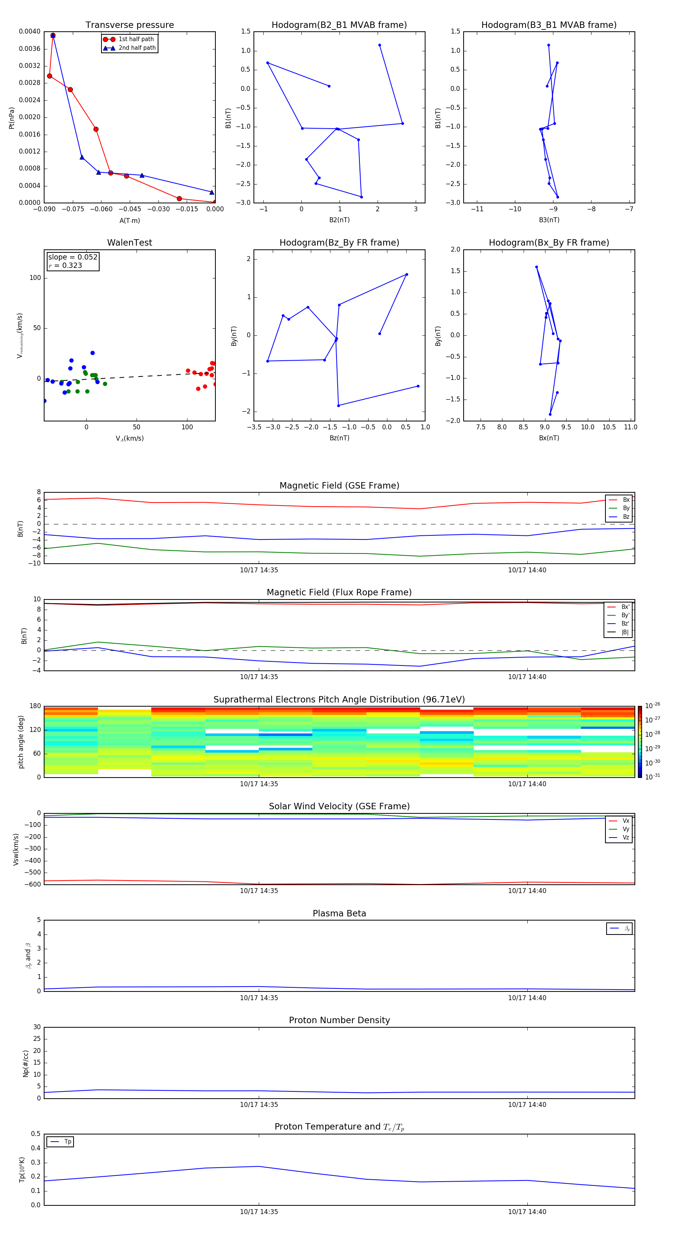Click the '10^-31' colorbar tick label

coord(653,777)
